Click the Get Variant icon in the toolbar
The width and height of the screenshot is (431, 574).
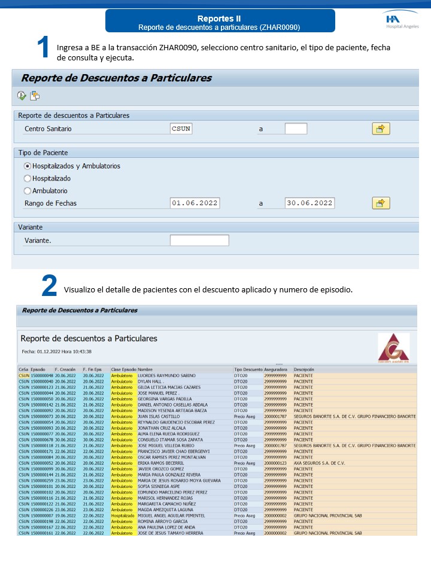coord(35,96)
